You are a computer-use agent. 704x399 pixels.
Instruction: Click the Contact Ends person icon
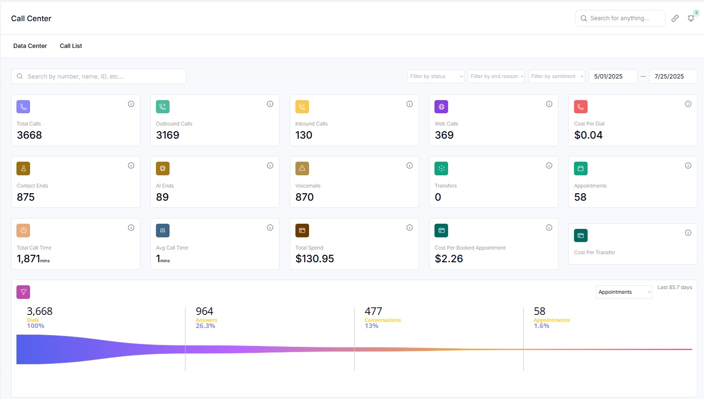pyautogui.click(x=23, y=168)
